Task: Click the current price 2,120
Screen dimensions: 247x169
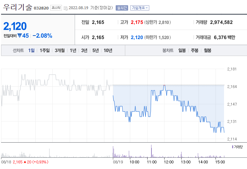Action: point(15,26)
